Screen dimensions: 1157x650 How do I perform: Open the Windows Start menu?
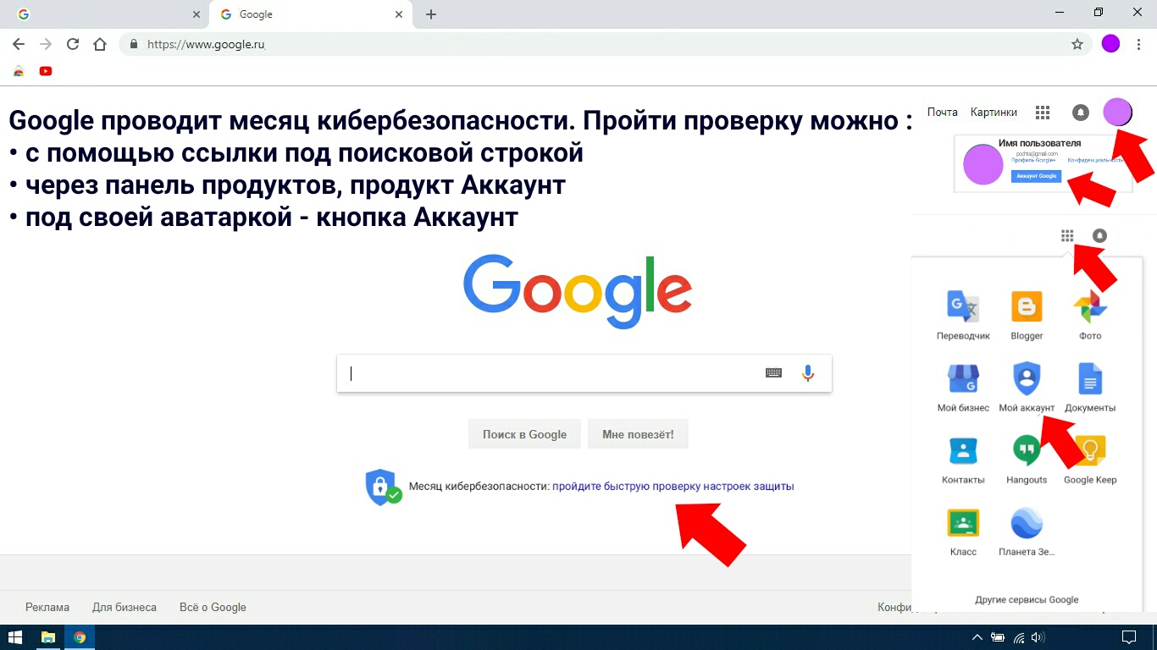(x=15, y=637)
